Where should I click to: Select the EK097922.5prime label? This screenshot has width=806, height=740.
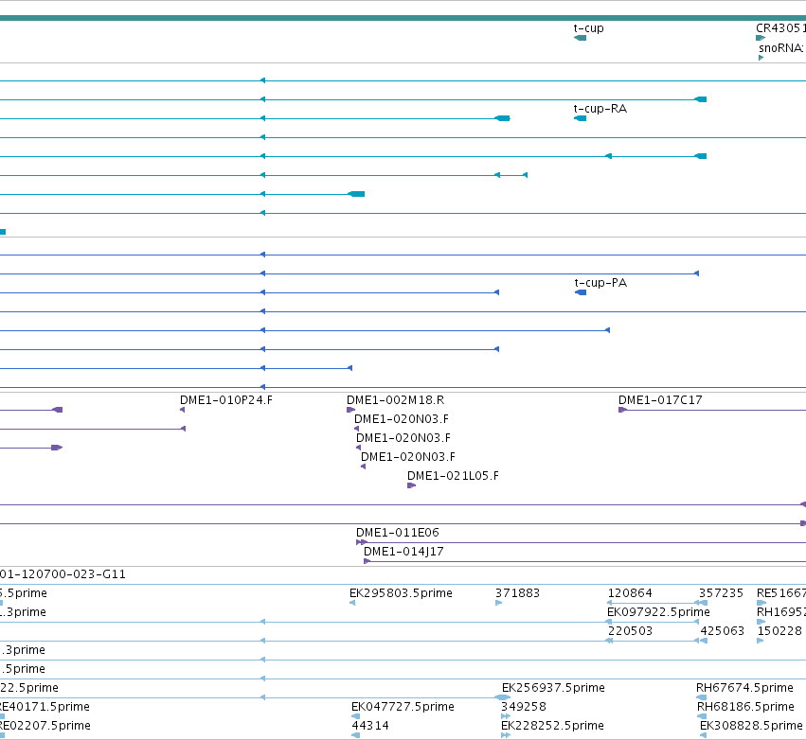coord(658,612)
